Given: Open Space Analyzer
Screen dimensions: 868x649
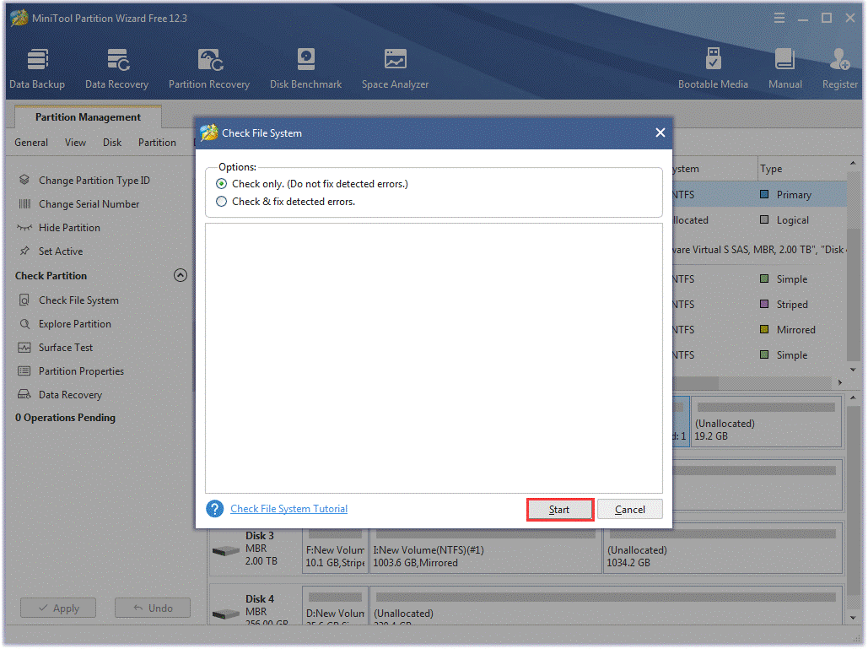Looking at the screenshot, I should tap(396, 68).
